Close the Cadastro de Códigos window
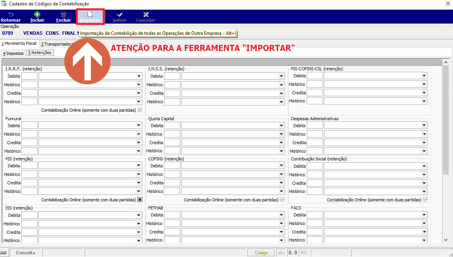The height and width of the screenshot is (257, 453). pyautogui.click(x=448, y=4)
